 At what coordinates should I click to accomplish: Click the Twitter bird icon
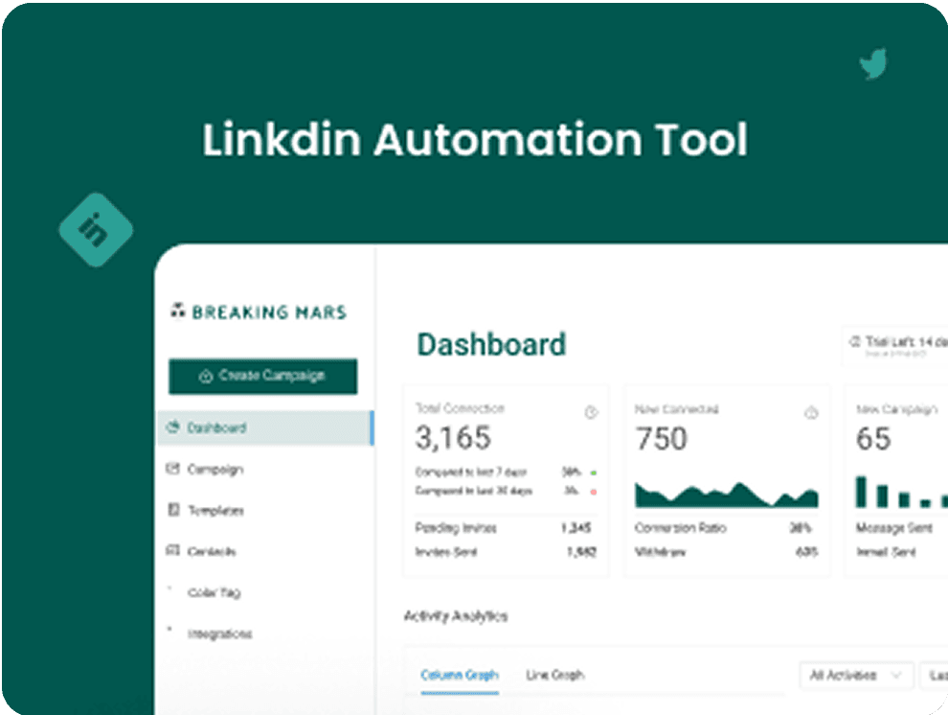click(x=873, y=65)
